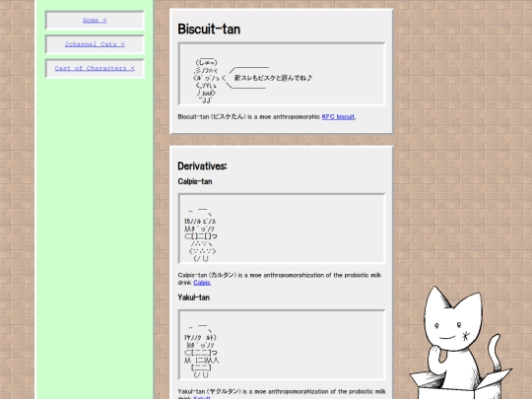Click the Yakul-tan description paragraph

281,393
